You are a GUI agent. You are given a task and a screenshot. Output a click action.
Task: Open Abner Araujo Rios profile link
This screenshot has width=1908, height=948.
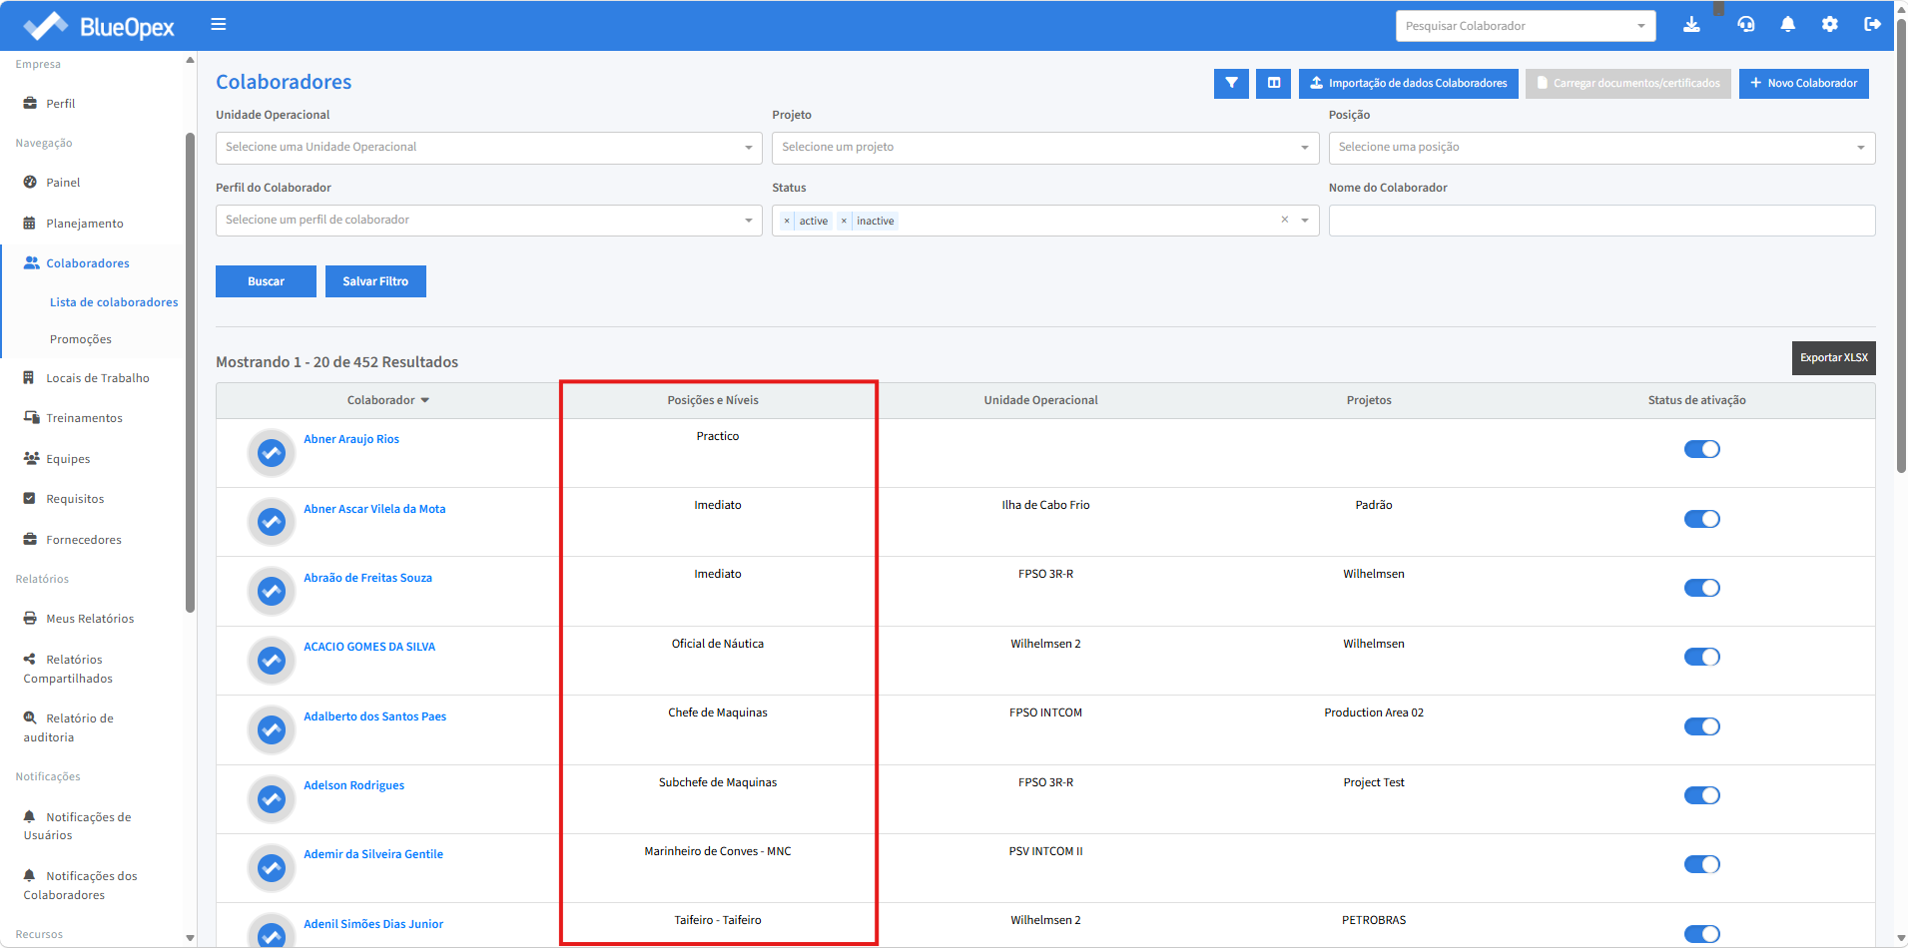[x=351, y=439]
